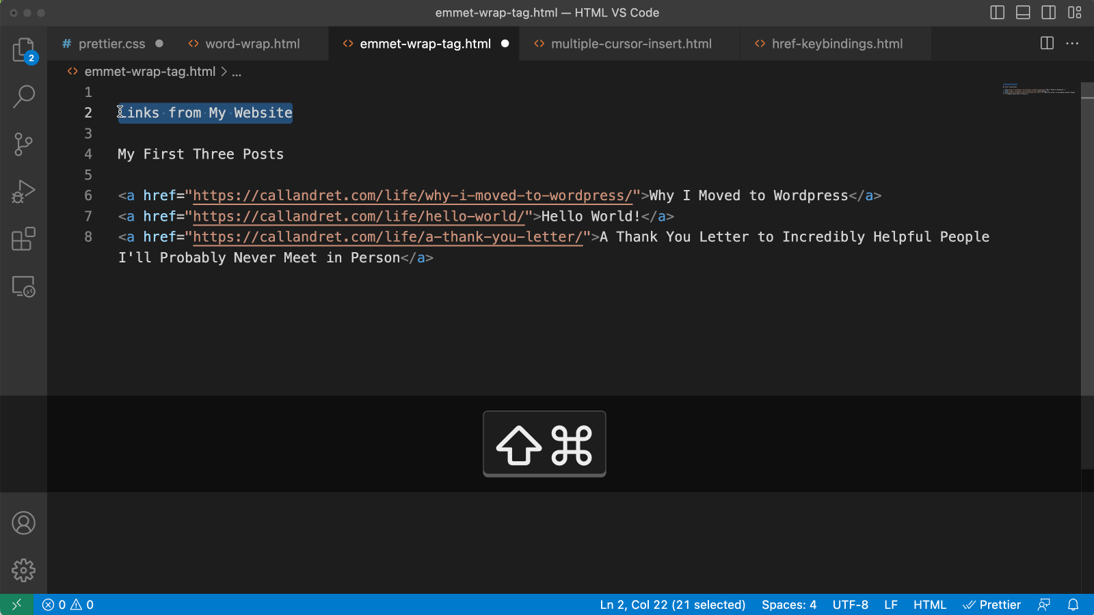Image resolution: width=1094 pixels, height=615 pixels.
Task: Open the Remote Explorer view
Action: coord(23,286)
